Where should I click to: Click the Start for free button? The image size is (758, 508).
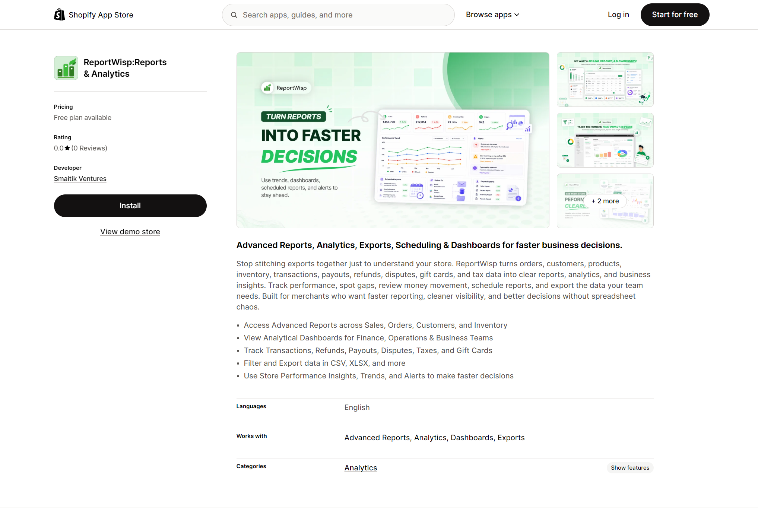[675, 15]
